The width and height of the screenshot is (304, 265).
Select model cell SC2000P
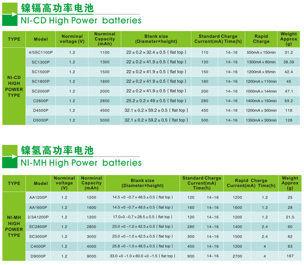[41, 91]
